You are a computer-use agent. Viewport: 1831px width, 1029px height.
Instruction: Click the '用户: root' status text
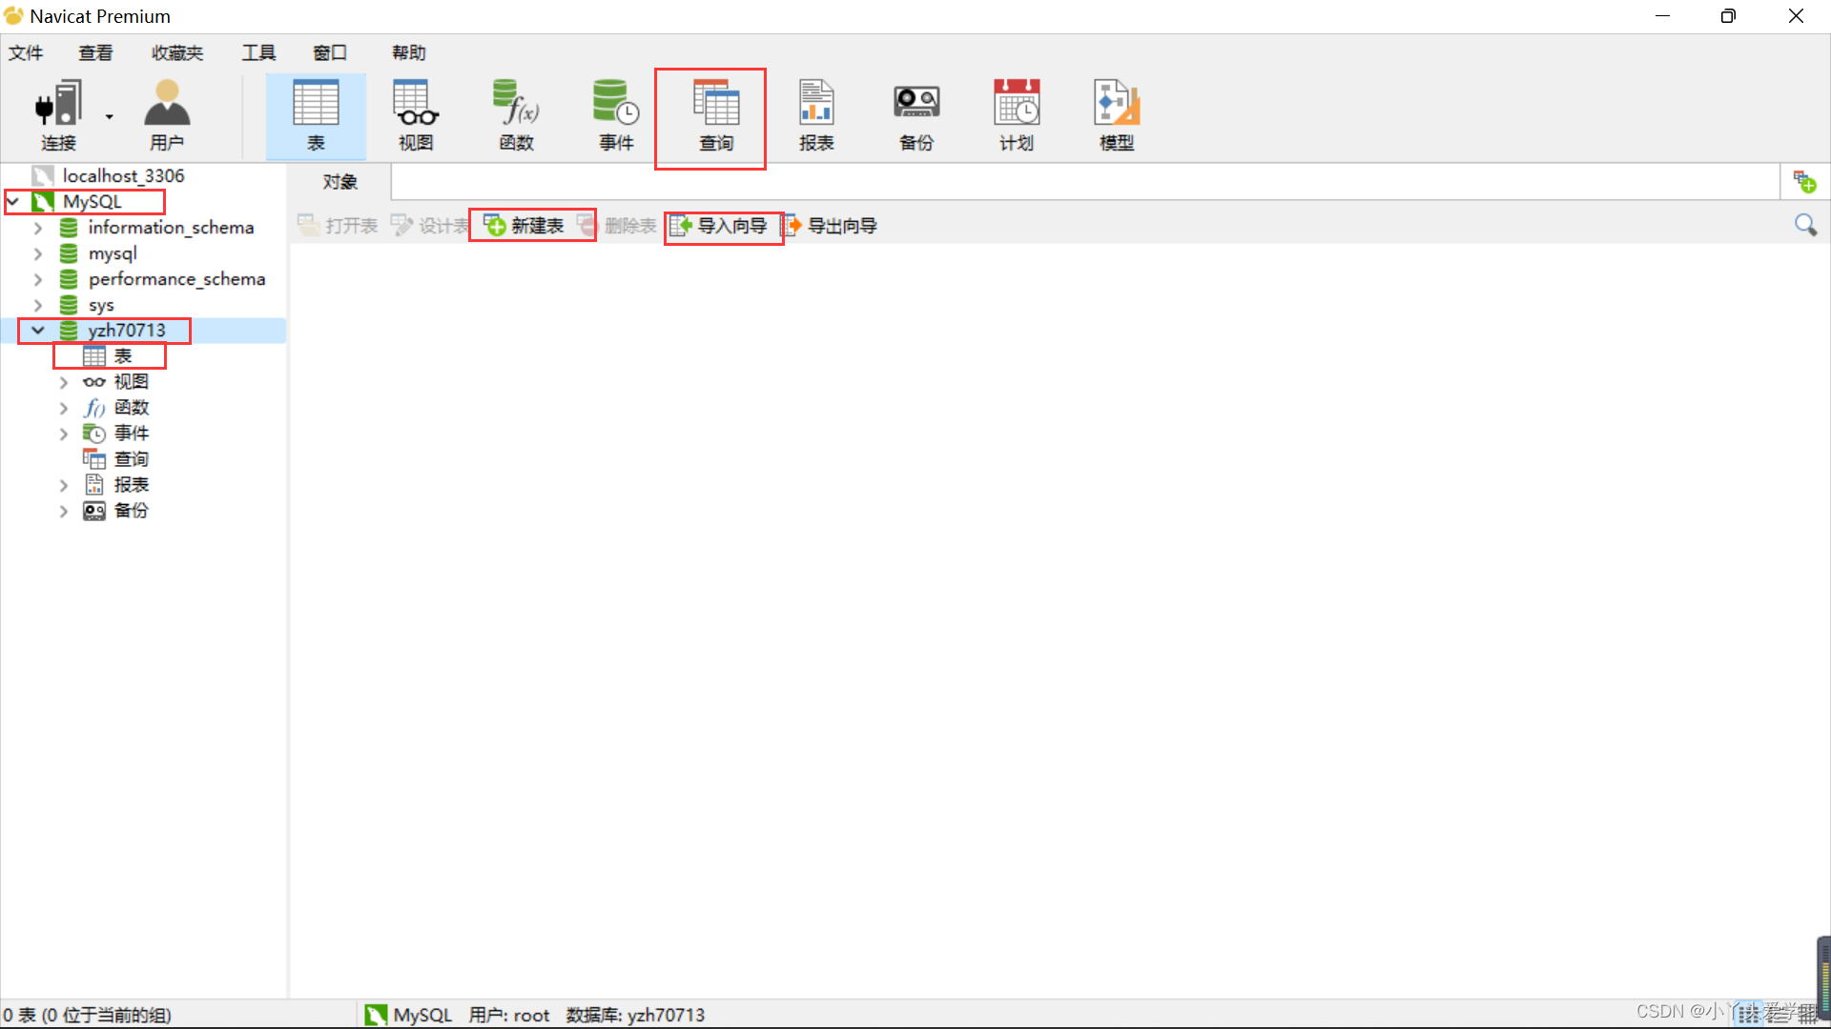(x=509, y=1015)
